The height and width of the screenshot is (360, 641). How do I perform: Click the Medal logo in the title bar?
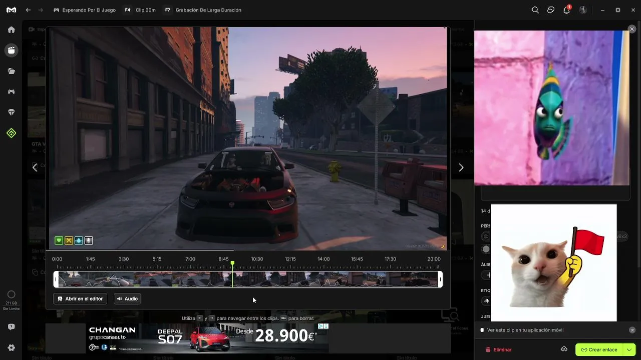pos(11,10)
